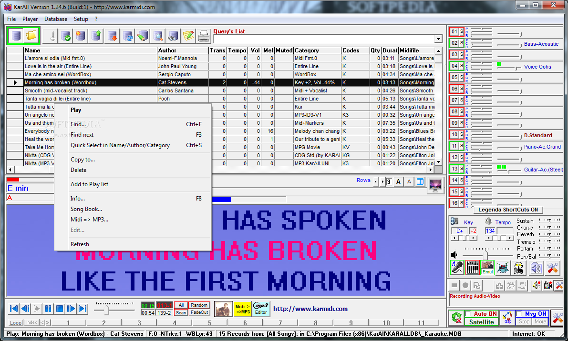Open the Player menu
The image size is (568, 341).
click(30, 19)
